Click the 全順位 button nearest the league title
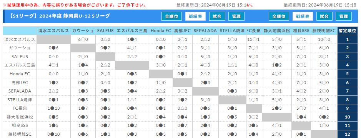361x138 pixels. coord(171,16)
